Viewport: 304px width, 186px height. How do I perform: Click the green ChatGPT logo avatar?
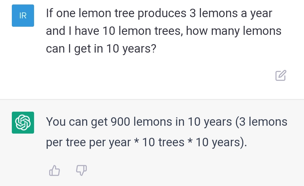click(23, 122)
